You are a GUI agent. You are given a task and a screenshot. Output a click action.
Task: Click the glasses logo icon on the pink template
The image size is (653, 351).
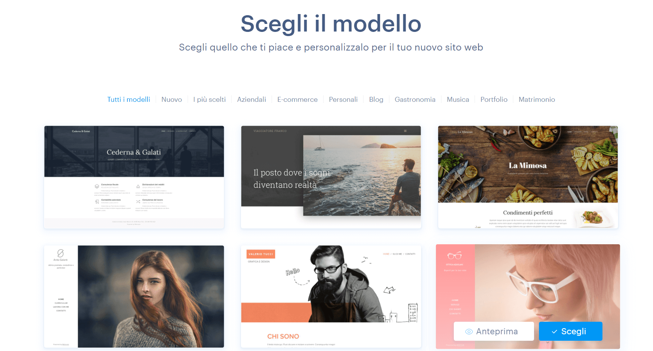pyautogui.click(x=455, y=255)
